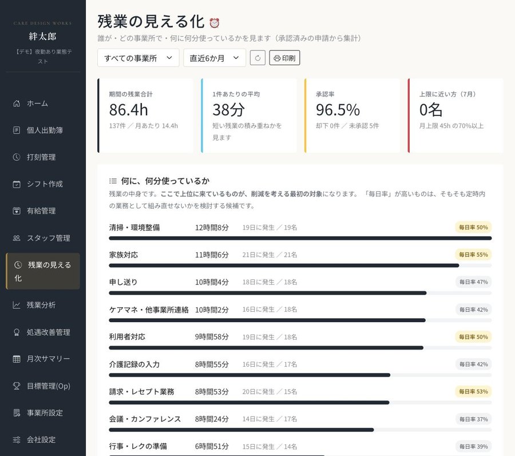This screenshot has width=515, height=456.
Task: Open 残業分析 from the sidebar
Action: coord(41,305)
